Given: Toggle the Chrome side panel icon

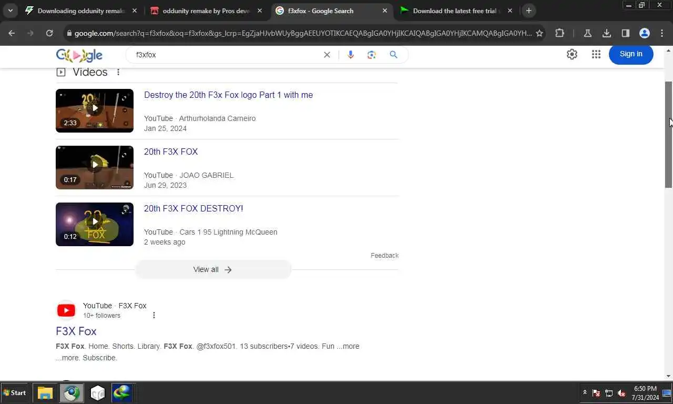Looking at the screenshot, I should (626, 33).
